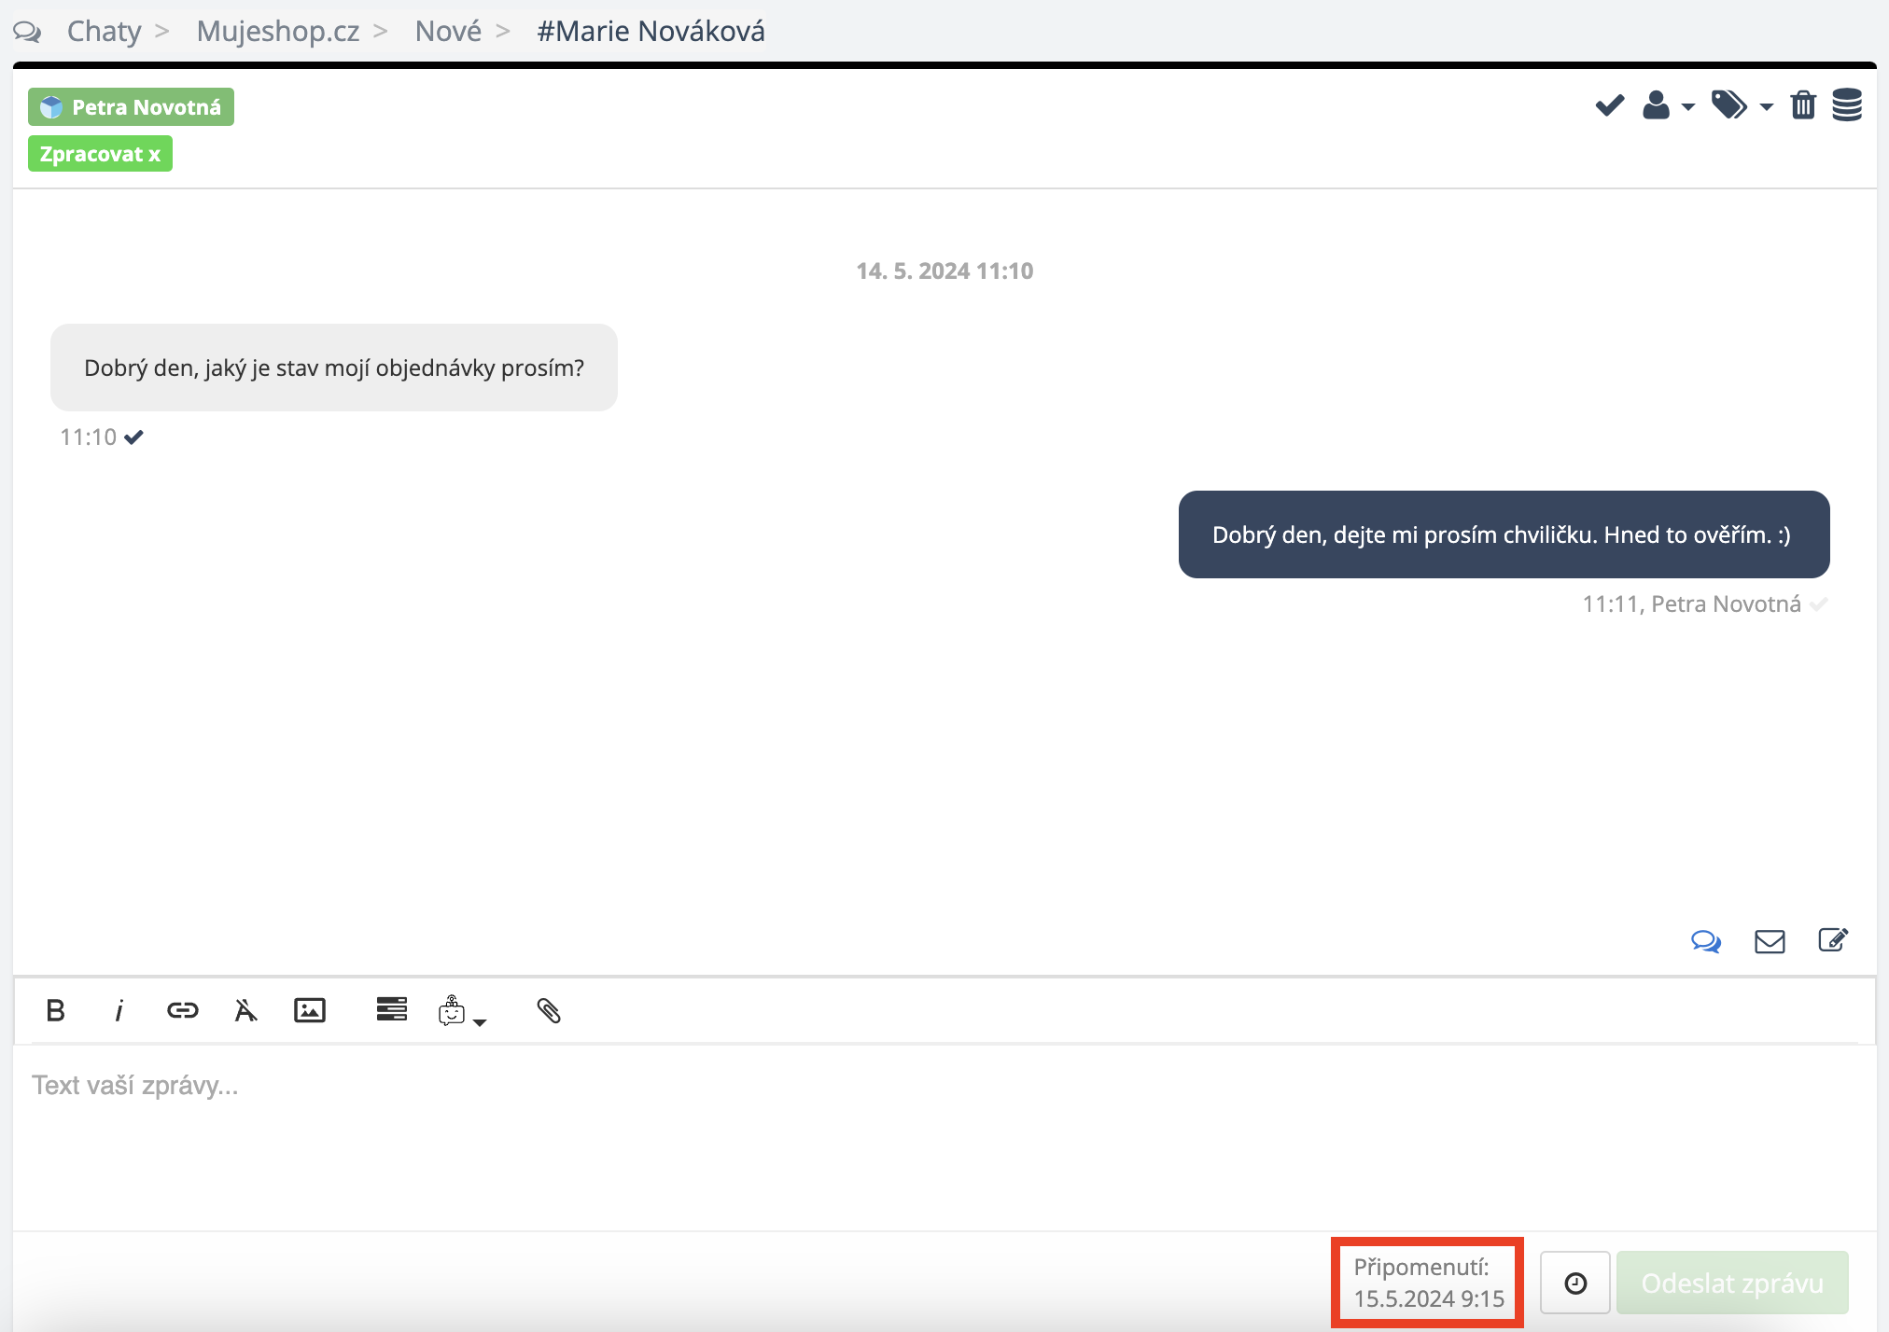Viewport: 1889px width, 1332px height.
Task: Click Odeslat zprávu send button
Action: pyautogui.click(x=1732, y=1283)
